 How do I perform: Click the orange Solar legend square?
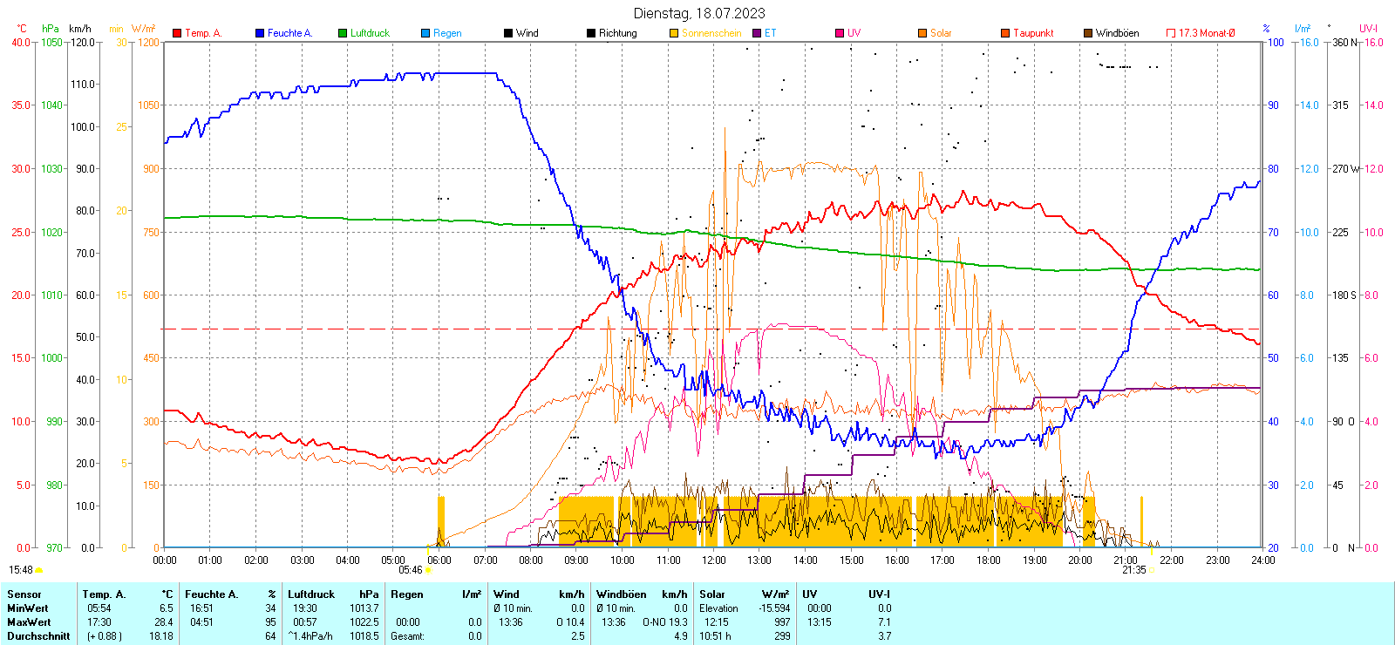click(922, 33)
